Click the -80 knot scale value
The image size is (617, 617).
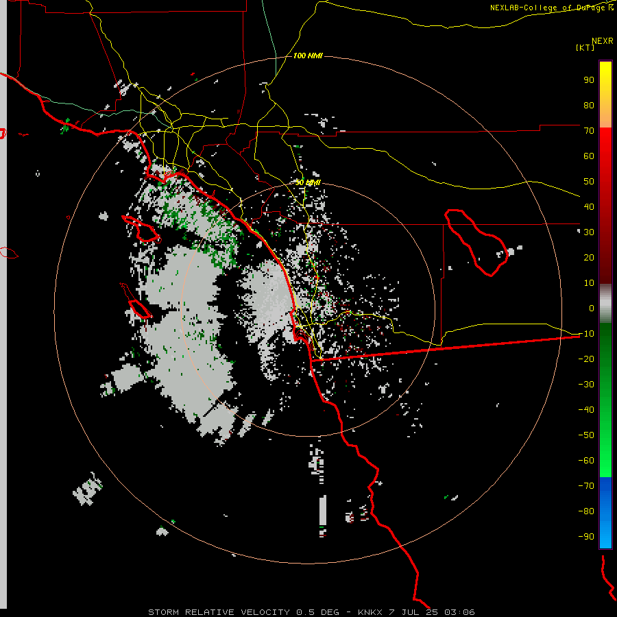586,511
